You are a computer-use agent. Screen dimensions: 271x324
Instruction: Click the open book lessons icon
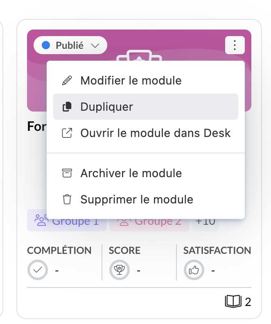[233, 302]
